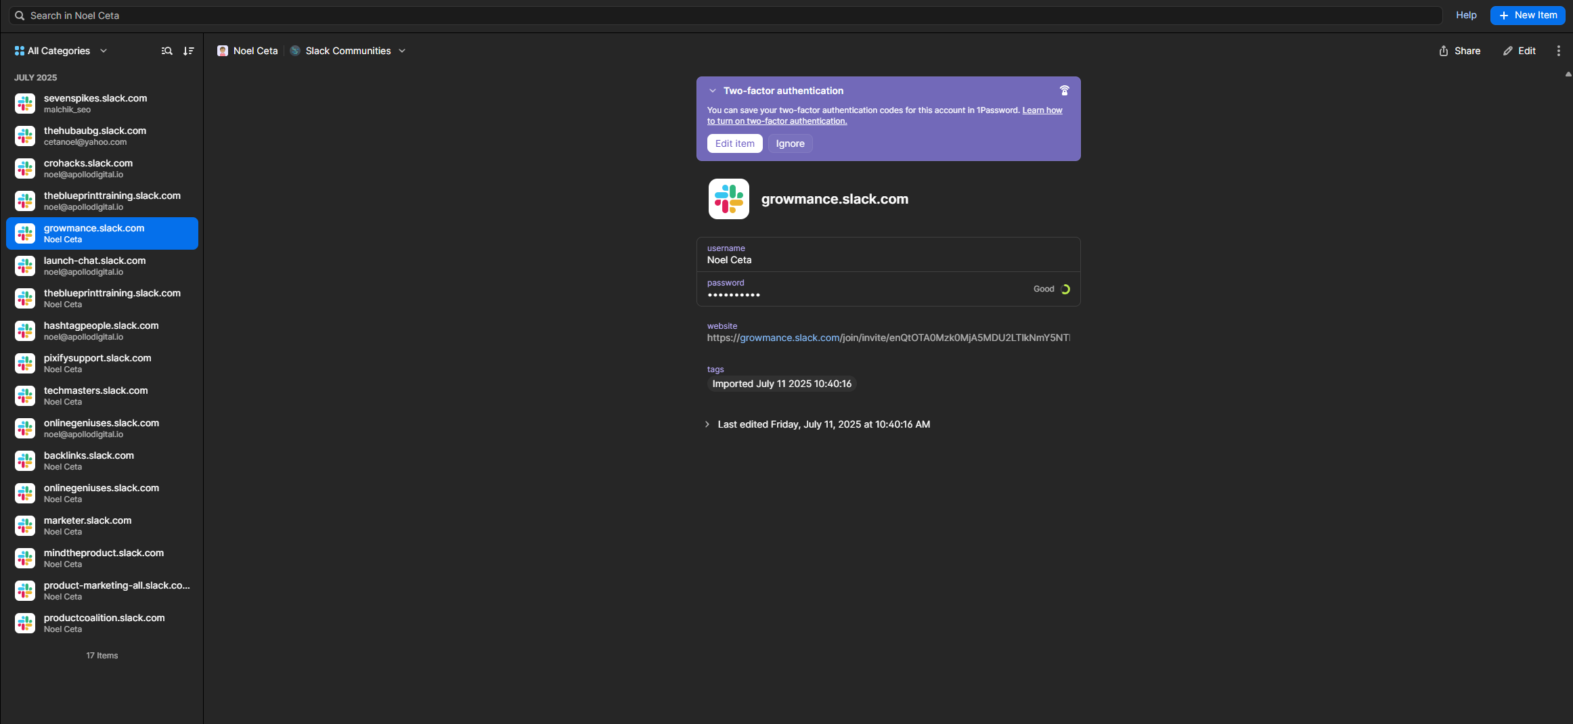Expand the Last edited history section
This screenshot has width=1573, height=724.
pos(707,424)
